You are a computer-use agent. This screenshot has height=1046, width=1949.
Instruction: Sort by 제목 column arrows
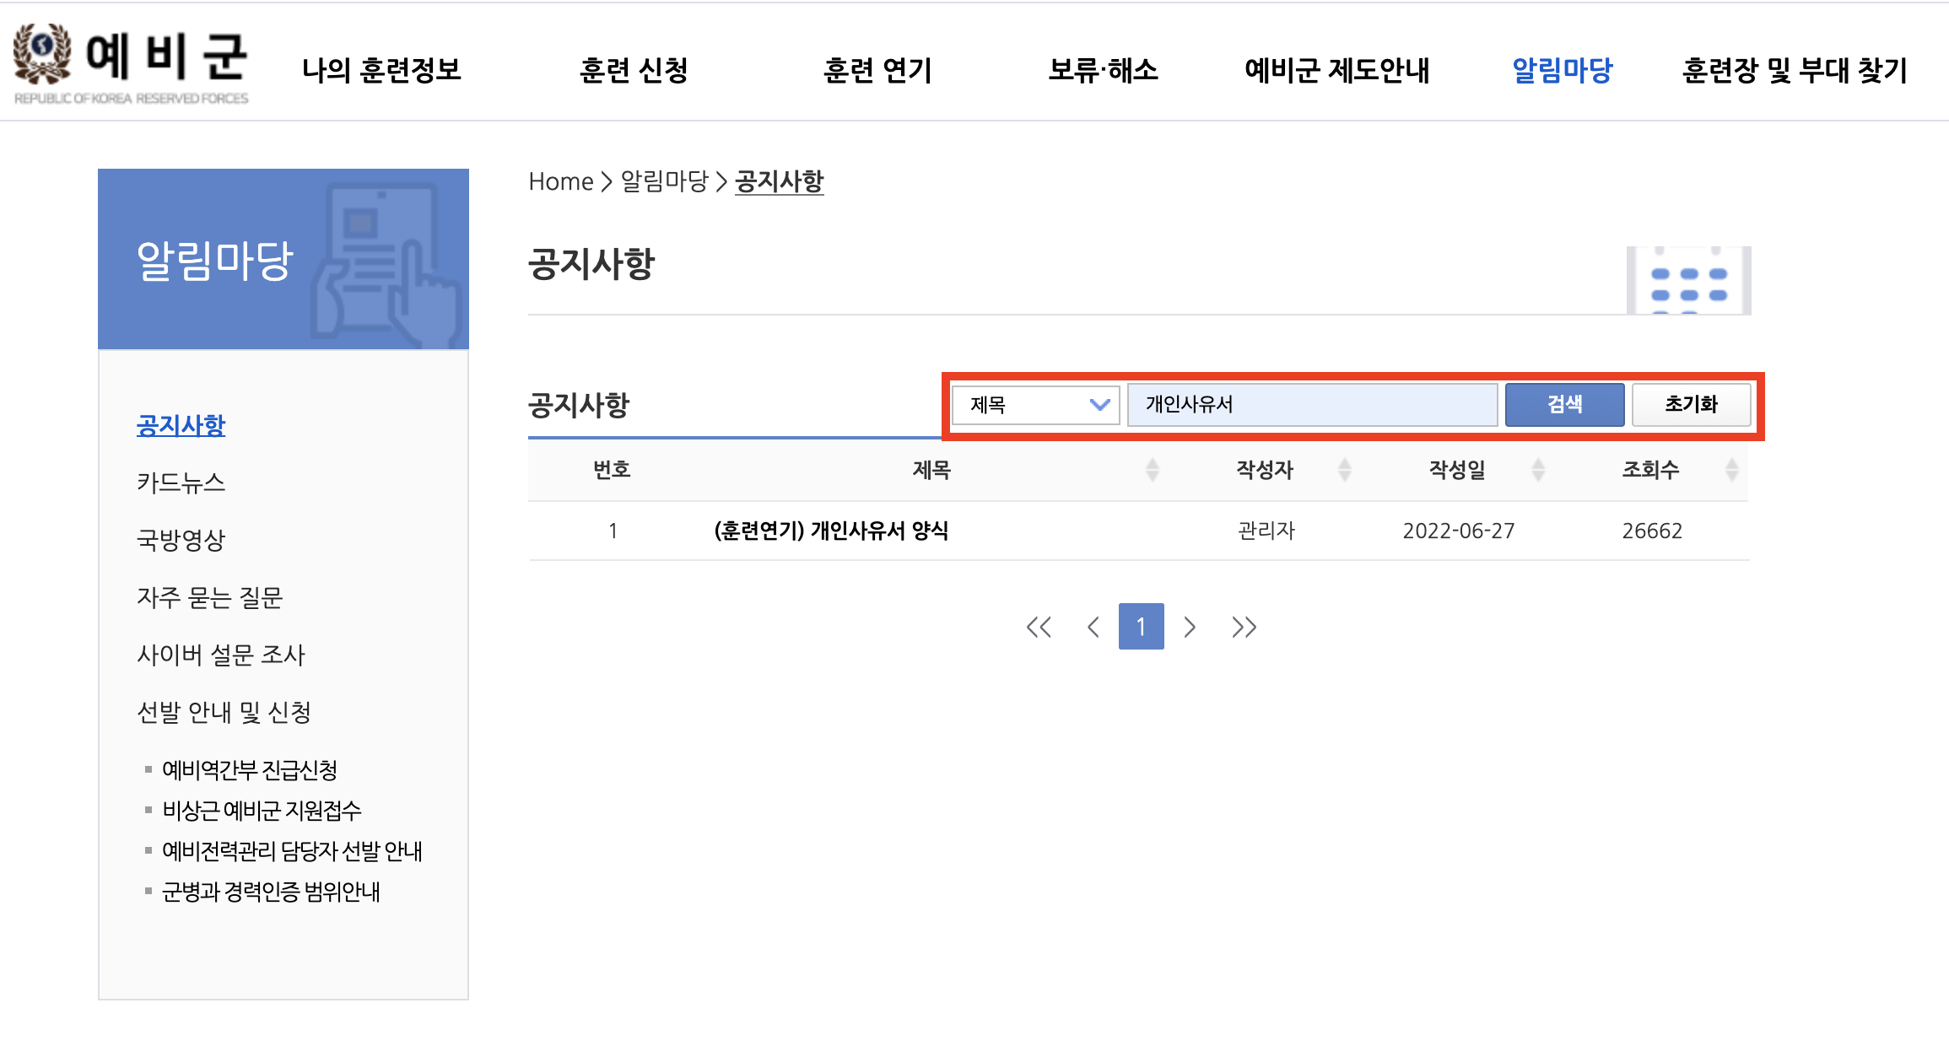pyautogui.click(x=1152, y=470)
